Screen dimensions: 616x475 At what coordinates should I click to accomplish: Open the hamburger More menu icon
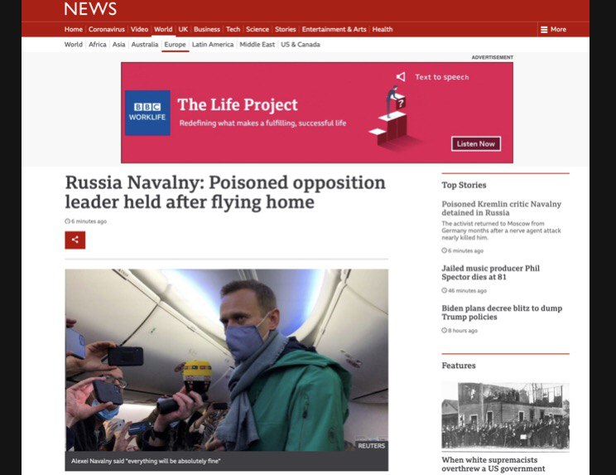(x=544, y=30)
